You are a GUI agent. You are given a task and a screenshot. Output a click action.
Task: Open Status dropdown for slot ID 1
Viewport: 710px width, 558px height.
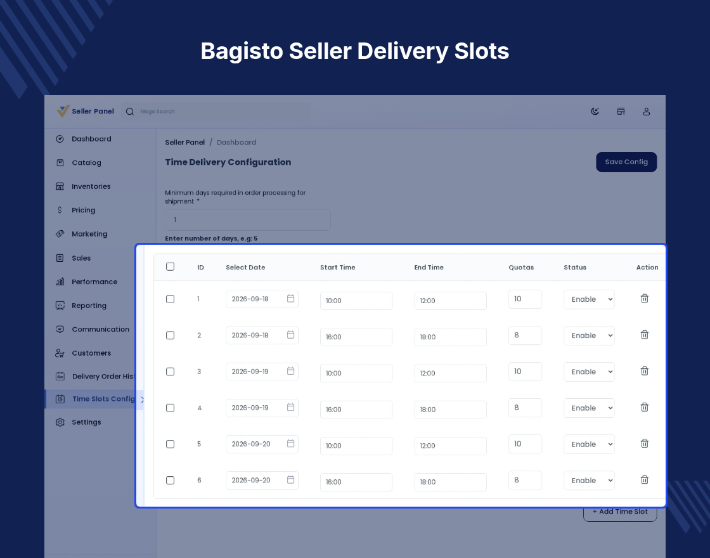tap(589, 299)
